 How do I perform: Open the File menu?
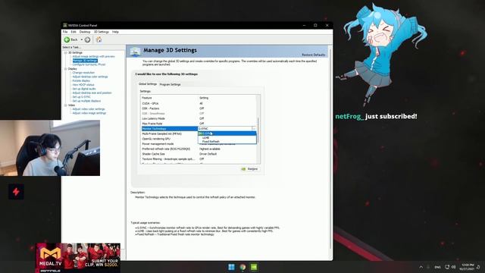click(65, 32)
